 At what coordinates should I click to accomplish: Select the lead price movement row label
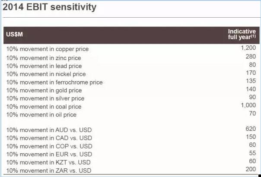click(x=44, y=66)
